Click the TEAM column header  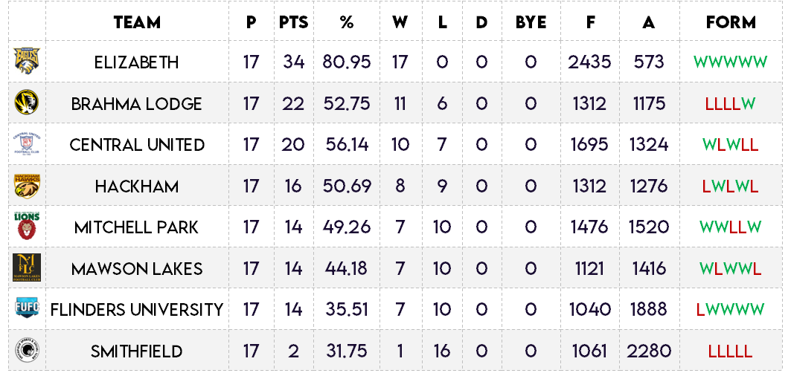[137, 22]
